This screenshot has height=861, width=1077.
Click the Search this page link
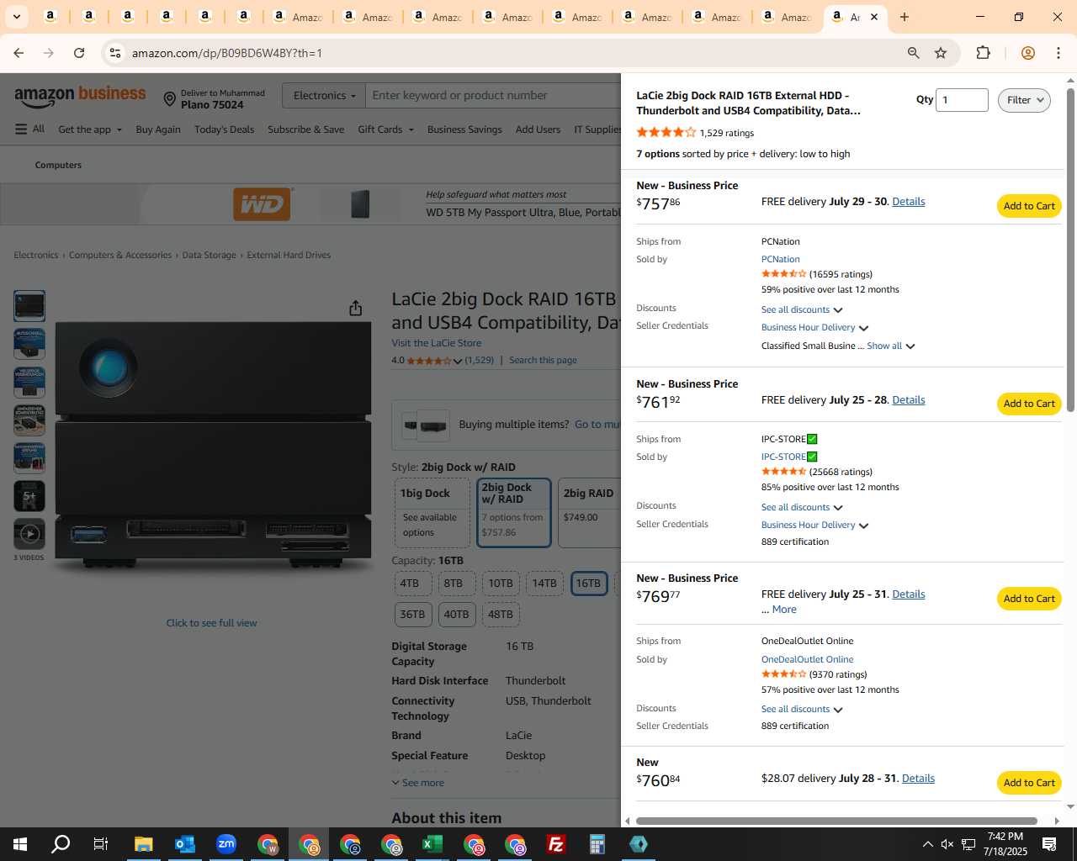[543, 360]
